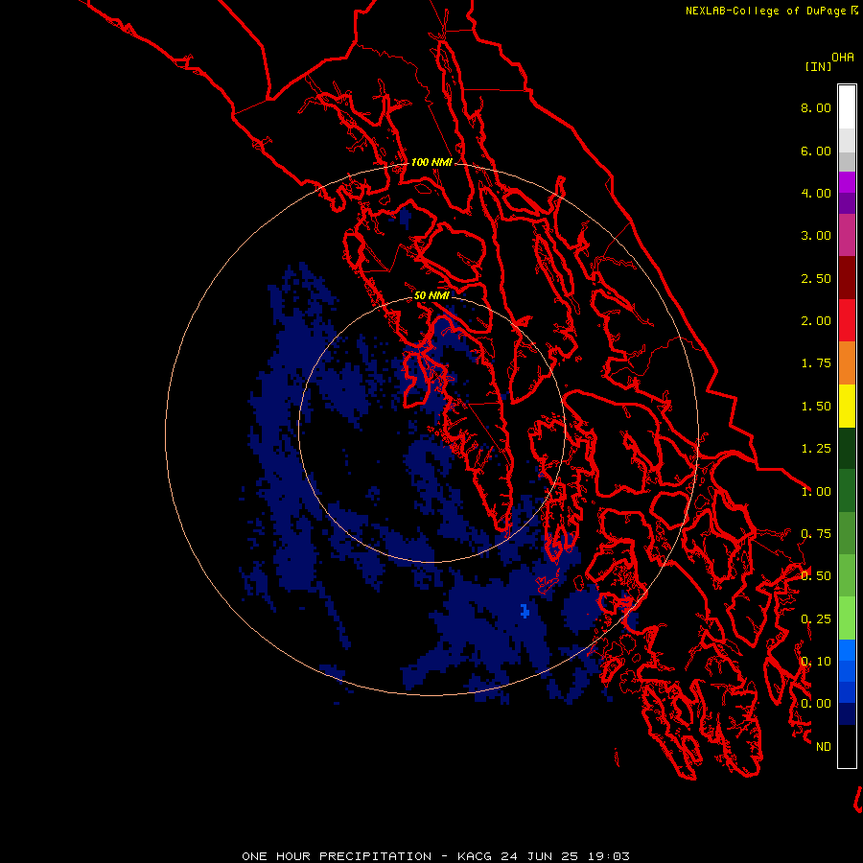
Task: Click the 100 NMI range ring label
Action: click(431, 162)
